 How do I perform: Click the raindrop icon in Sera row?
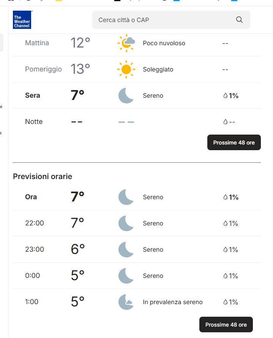click(225, 96)
